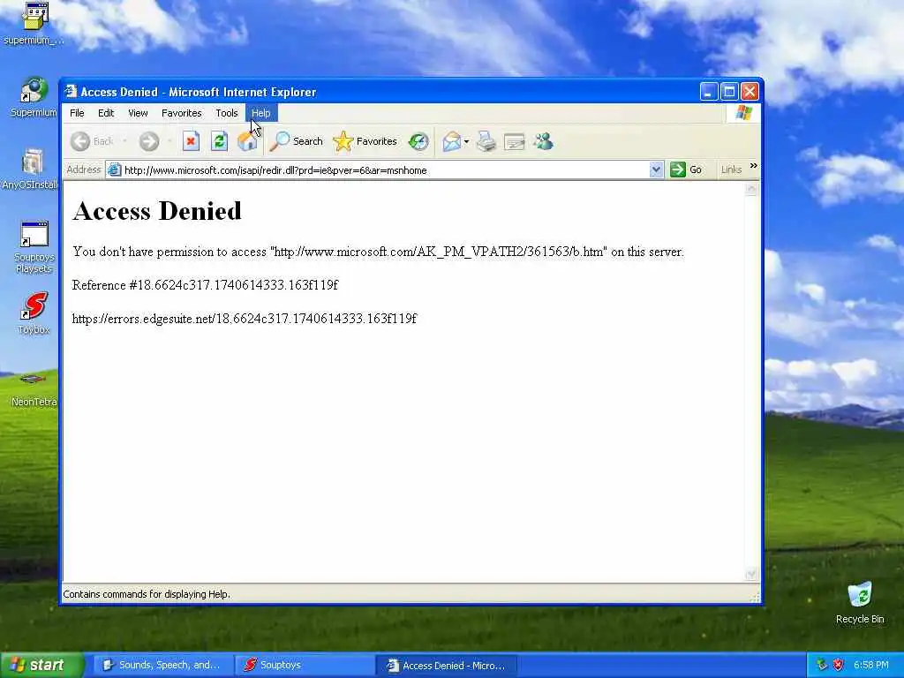Screen dimensions: 904x678
Task: Select the Toybox desktop icon
Action: [34, 313]
